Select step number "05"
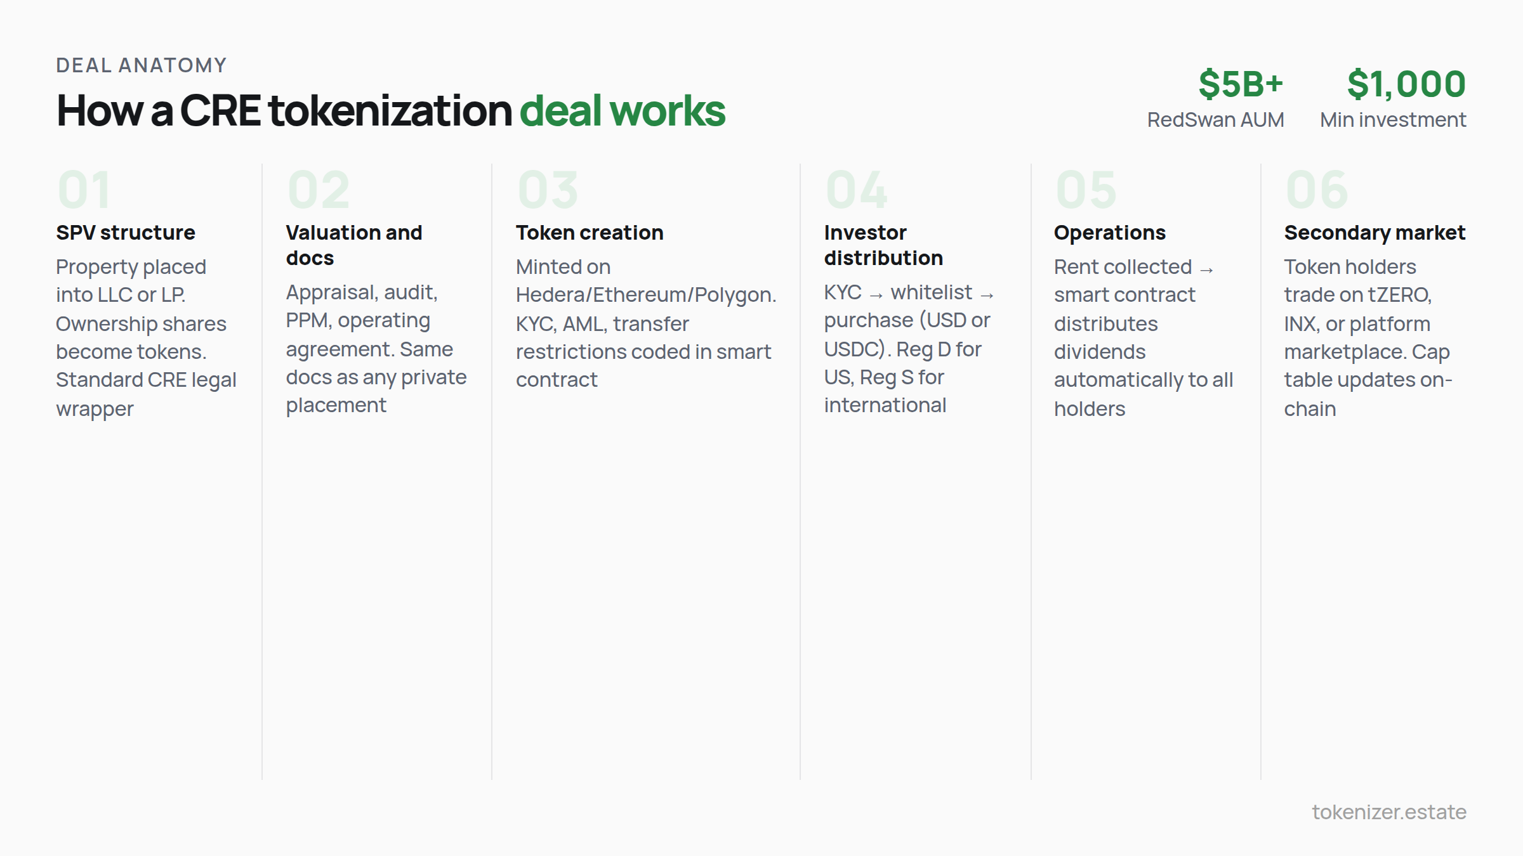This screenshot has width=1523, height=856. click(x=1087, y=188)
